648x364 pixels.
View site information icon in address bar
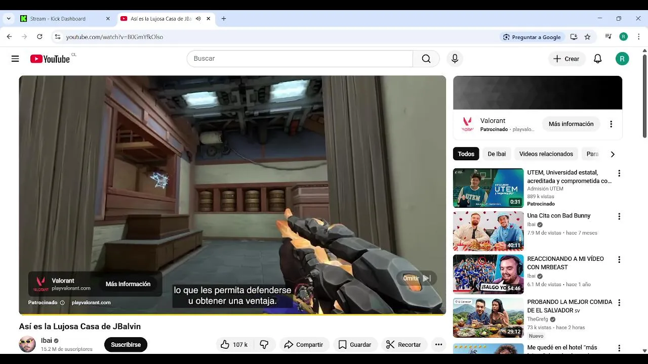(57, 37)
